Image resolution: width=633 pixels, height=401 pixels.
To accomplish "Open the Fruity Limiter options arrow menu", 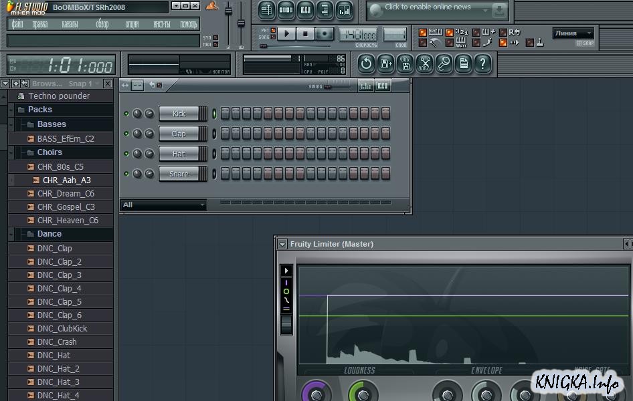I will pos(282,244).
